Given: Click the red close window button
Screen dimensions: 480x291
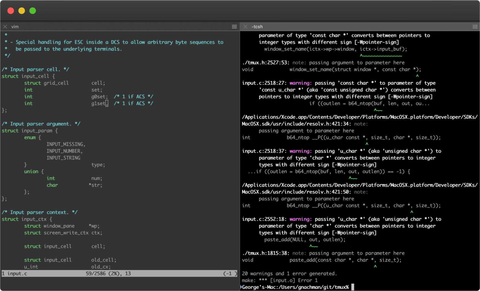Looking at the screenshot, I should click(x=11, y=11).
